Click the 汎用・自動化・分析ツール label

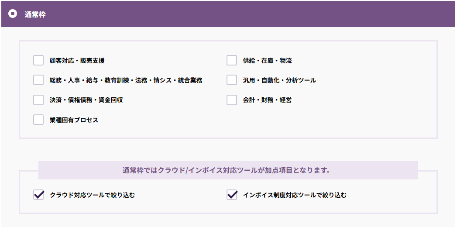279,80
